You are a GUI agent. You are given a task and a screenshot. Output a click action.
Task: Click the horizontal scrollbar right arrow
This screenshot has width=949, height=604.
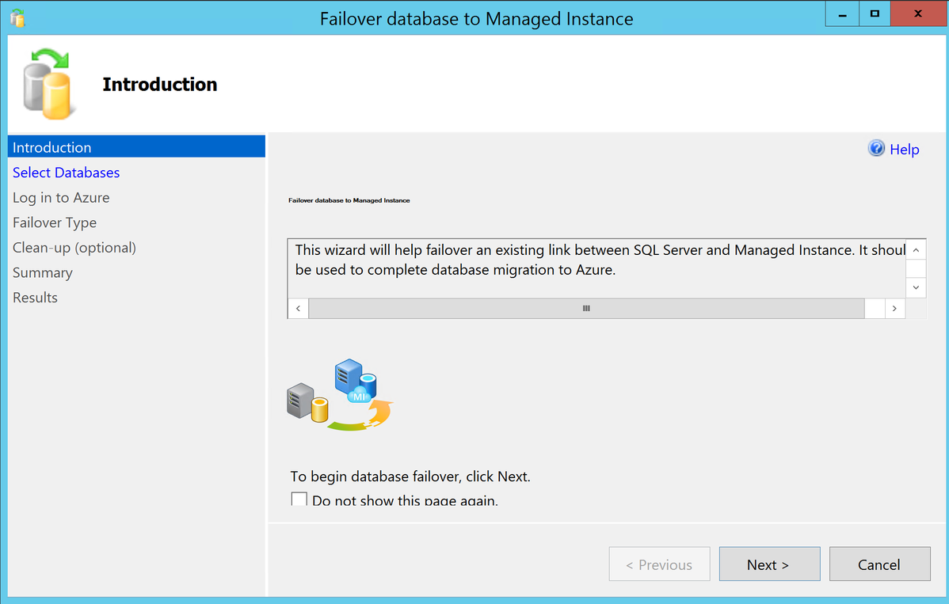pyautogui.click(x=894, y=309)
